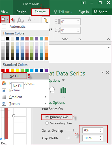This screenshot has height=145, width=112.
Task: Open the Texture menu entry
Action: [x=25, y=104]
